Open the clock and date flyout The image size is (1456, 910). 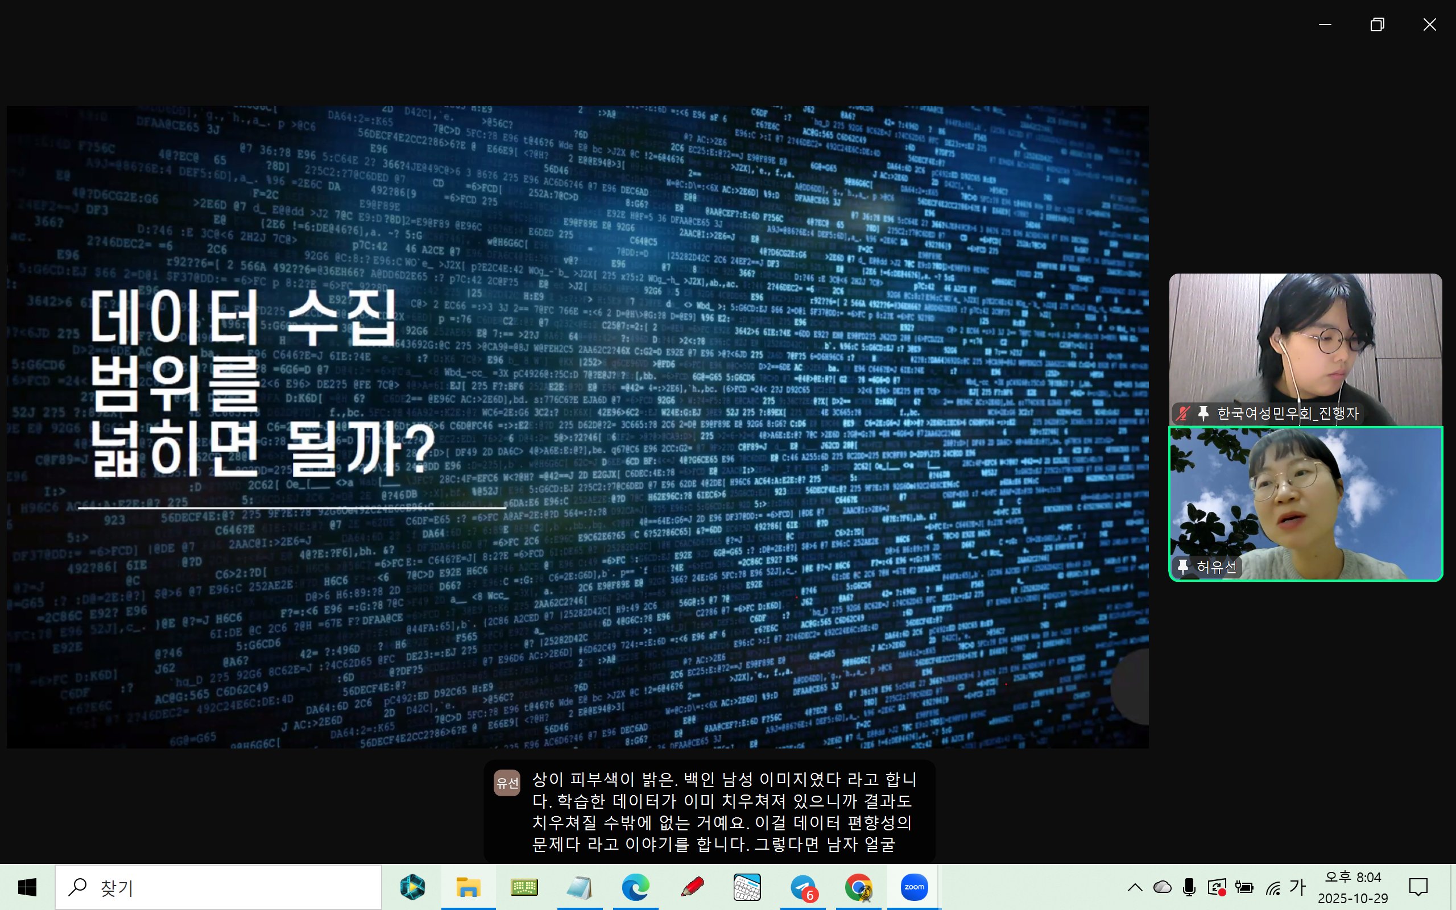coord(1352,887)
